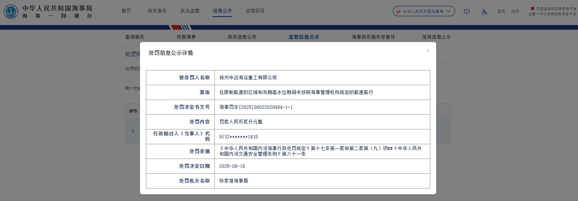578x201 pixels.
Task: Click the 登录 login link
Action: click(501, 11)
